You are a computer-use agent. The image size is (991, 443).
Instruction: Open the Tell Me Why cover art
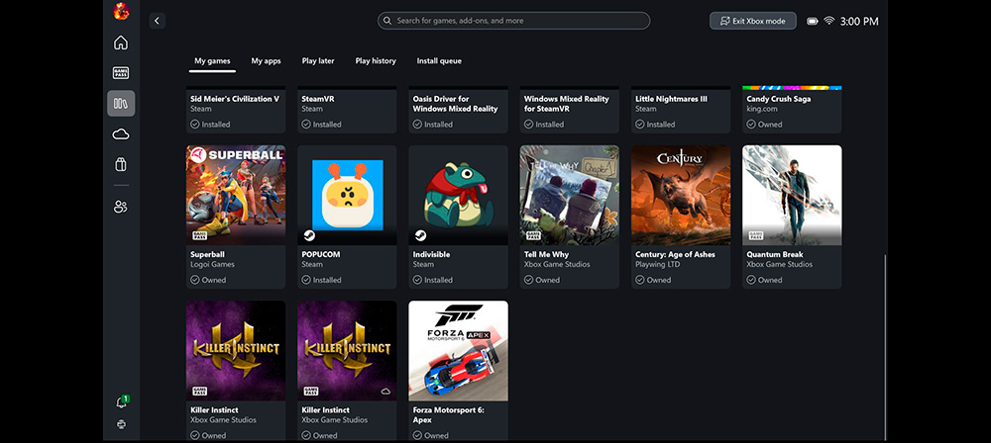pyautogui.click(x=570, y=195)
